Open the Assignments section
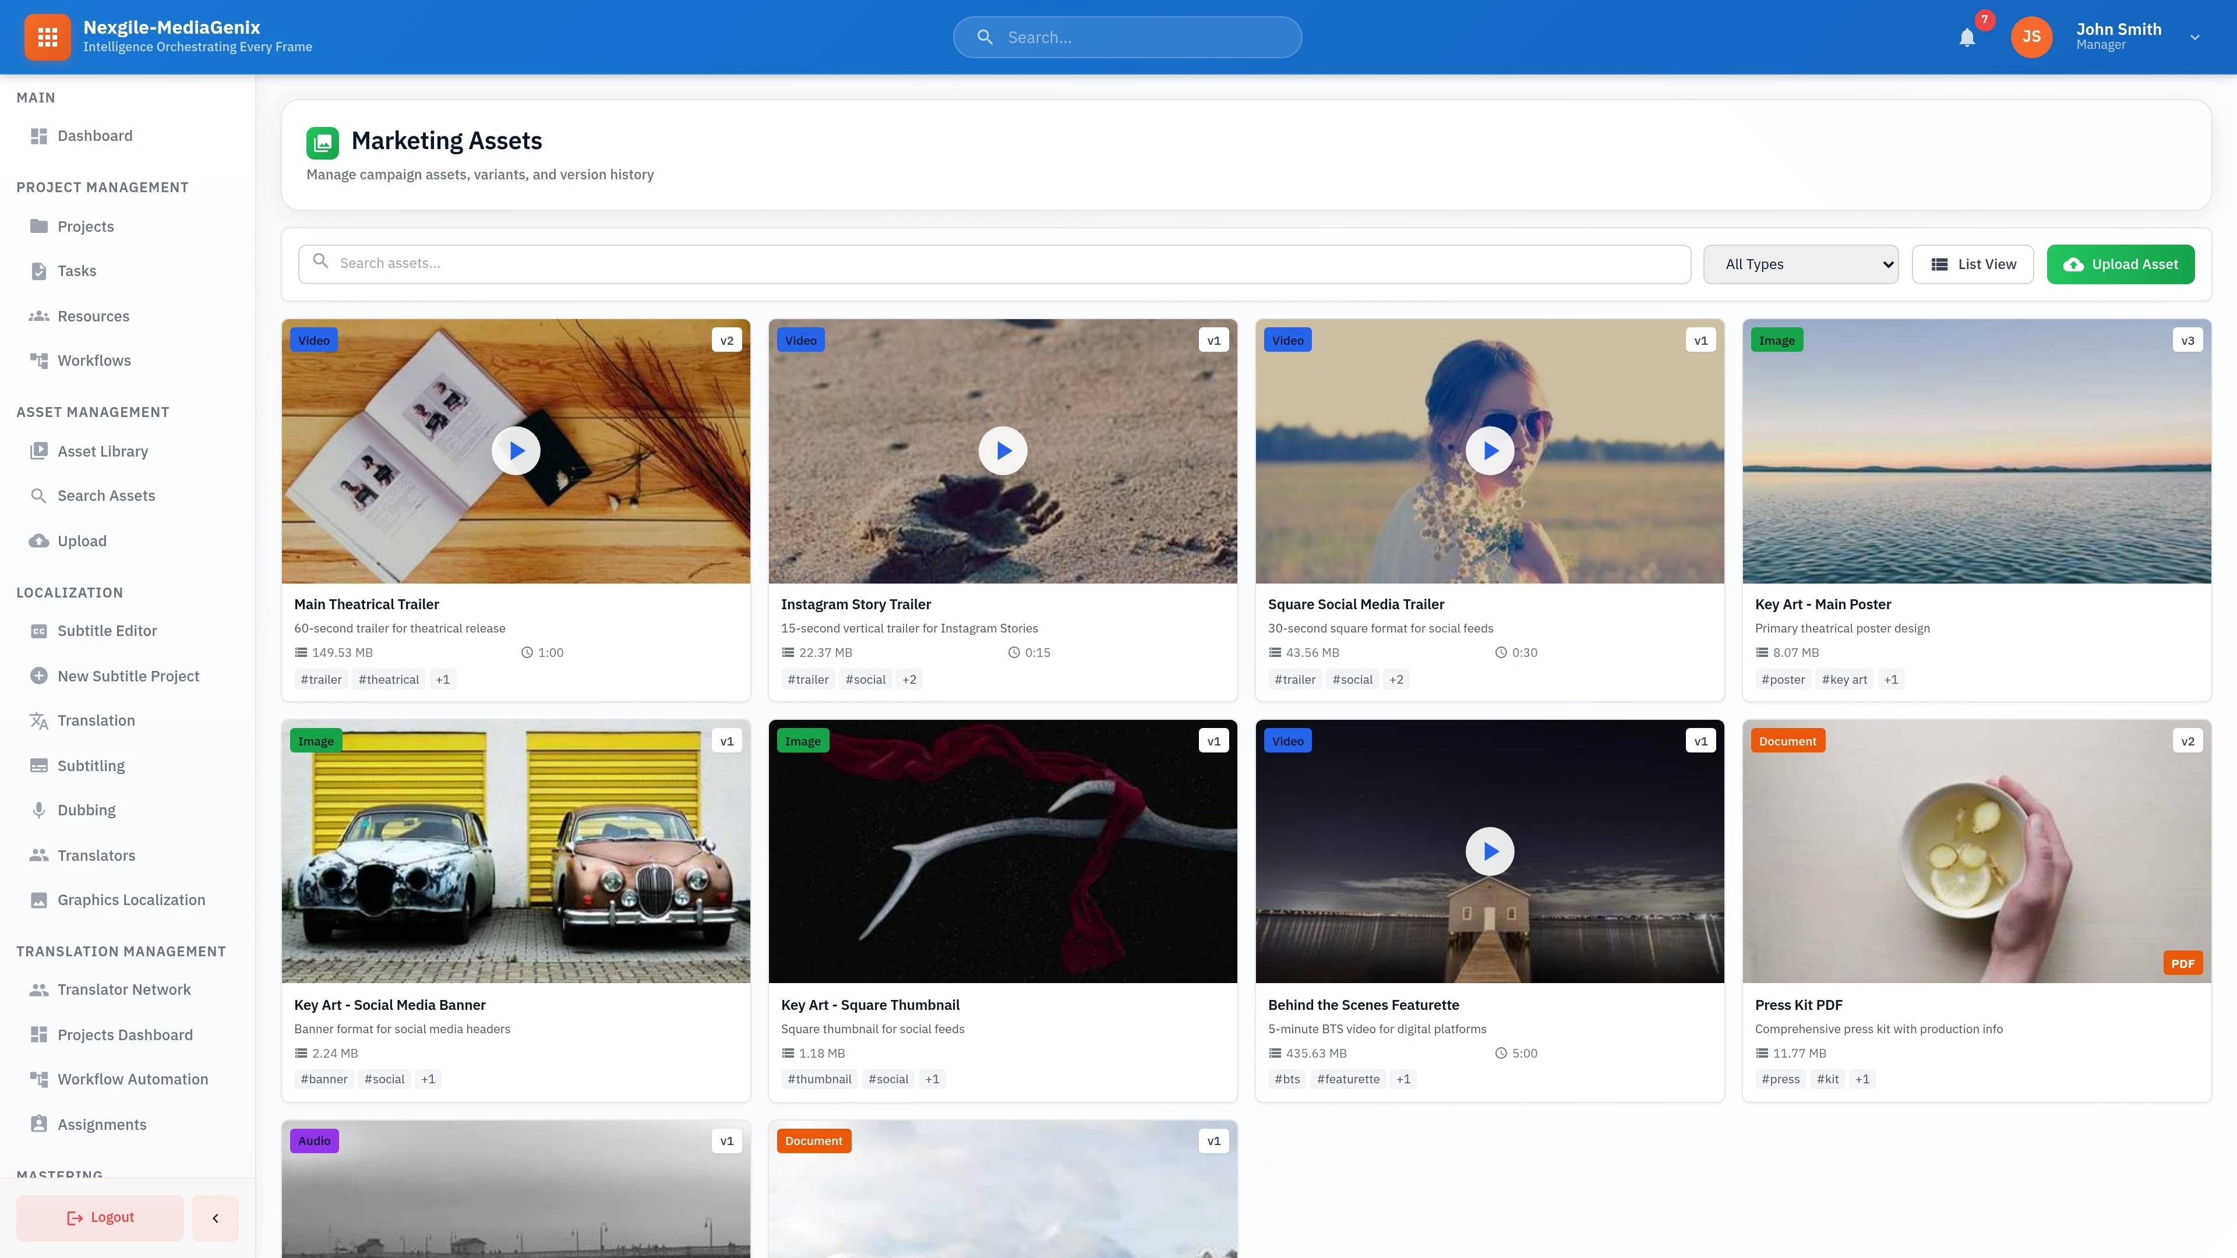The width and height of the screenshot is (2237, 1258). [x=101, y=1123]
